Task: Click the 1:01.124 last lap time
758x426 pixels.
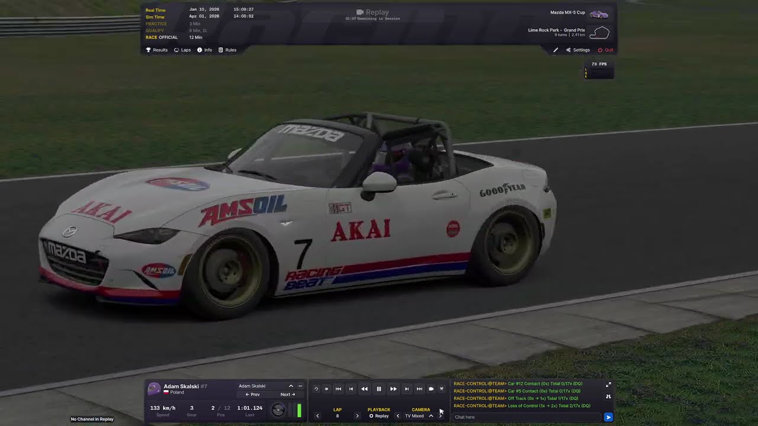Action: 250,408
